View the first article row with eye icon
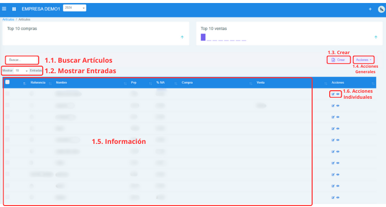The height and width of the screenshot is (207, 386). (338, 94)
